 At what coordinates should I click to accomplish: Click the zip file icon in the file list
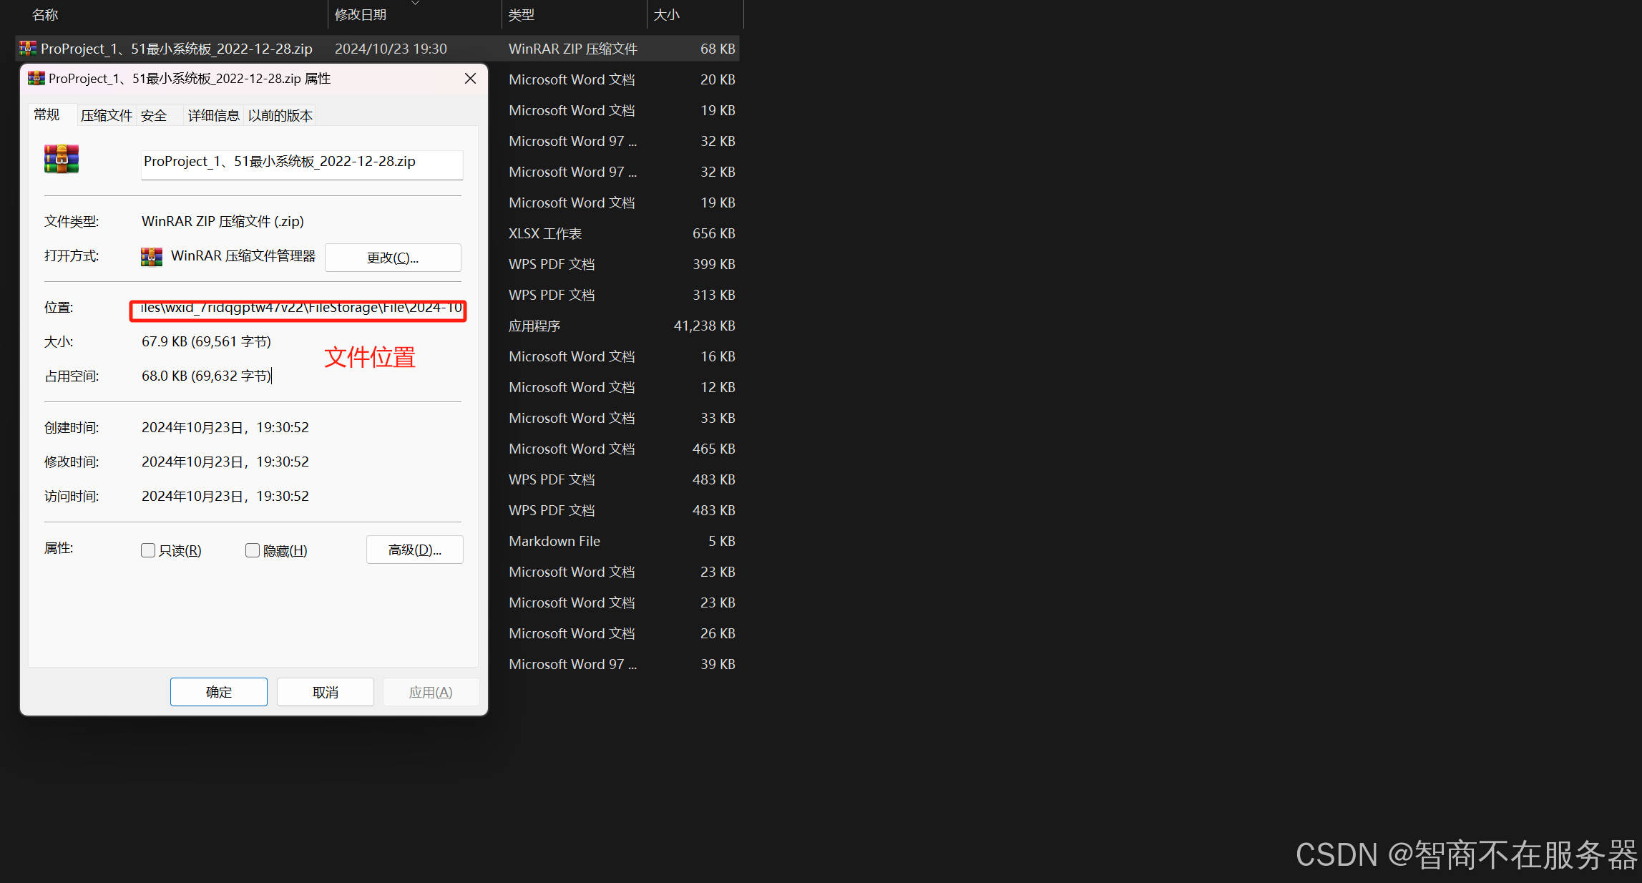click(28, 49)
